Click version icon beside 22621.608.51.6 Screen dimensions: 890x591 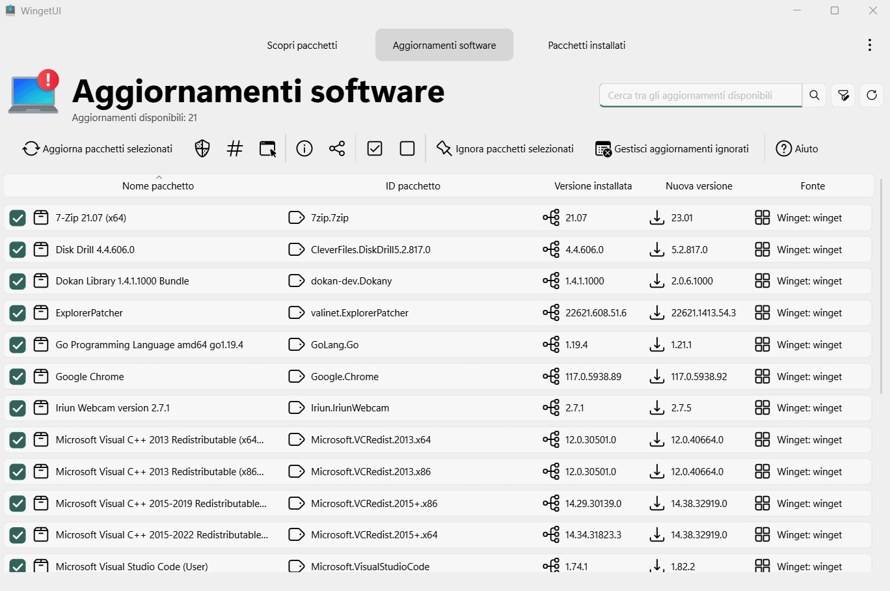point(551,312)
